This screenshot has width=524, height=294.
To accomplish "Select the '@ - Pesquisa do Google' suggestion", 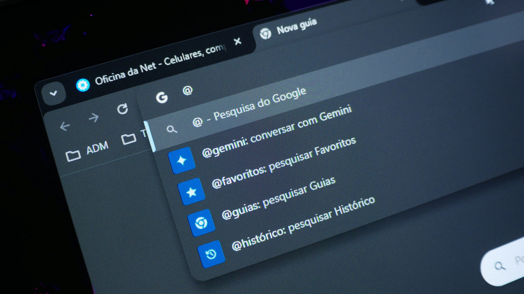I will [x=249, y=108].
